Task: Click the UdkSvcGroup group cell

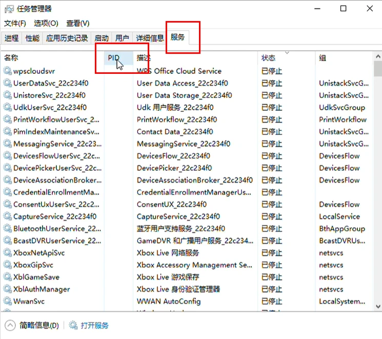Action: coord(342,107)
